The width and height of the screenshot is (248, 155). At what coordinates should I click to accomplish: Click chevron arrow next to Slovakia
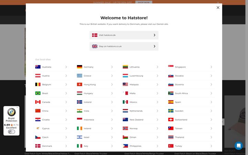click(211, 76)
